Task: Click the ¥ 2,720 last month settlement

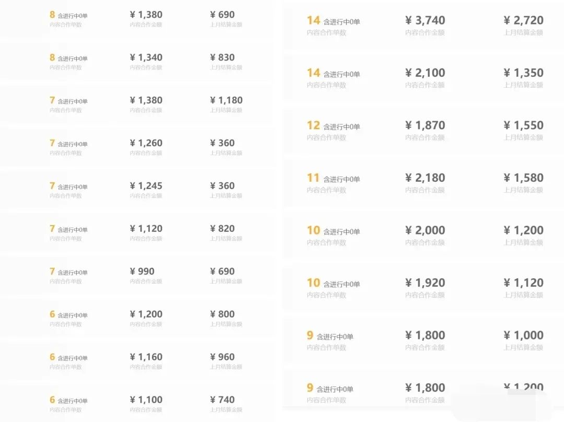Action: (x=523, y=20)
